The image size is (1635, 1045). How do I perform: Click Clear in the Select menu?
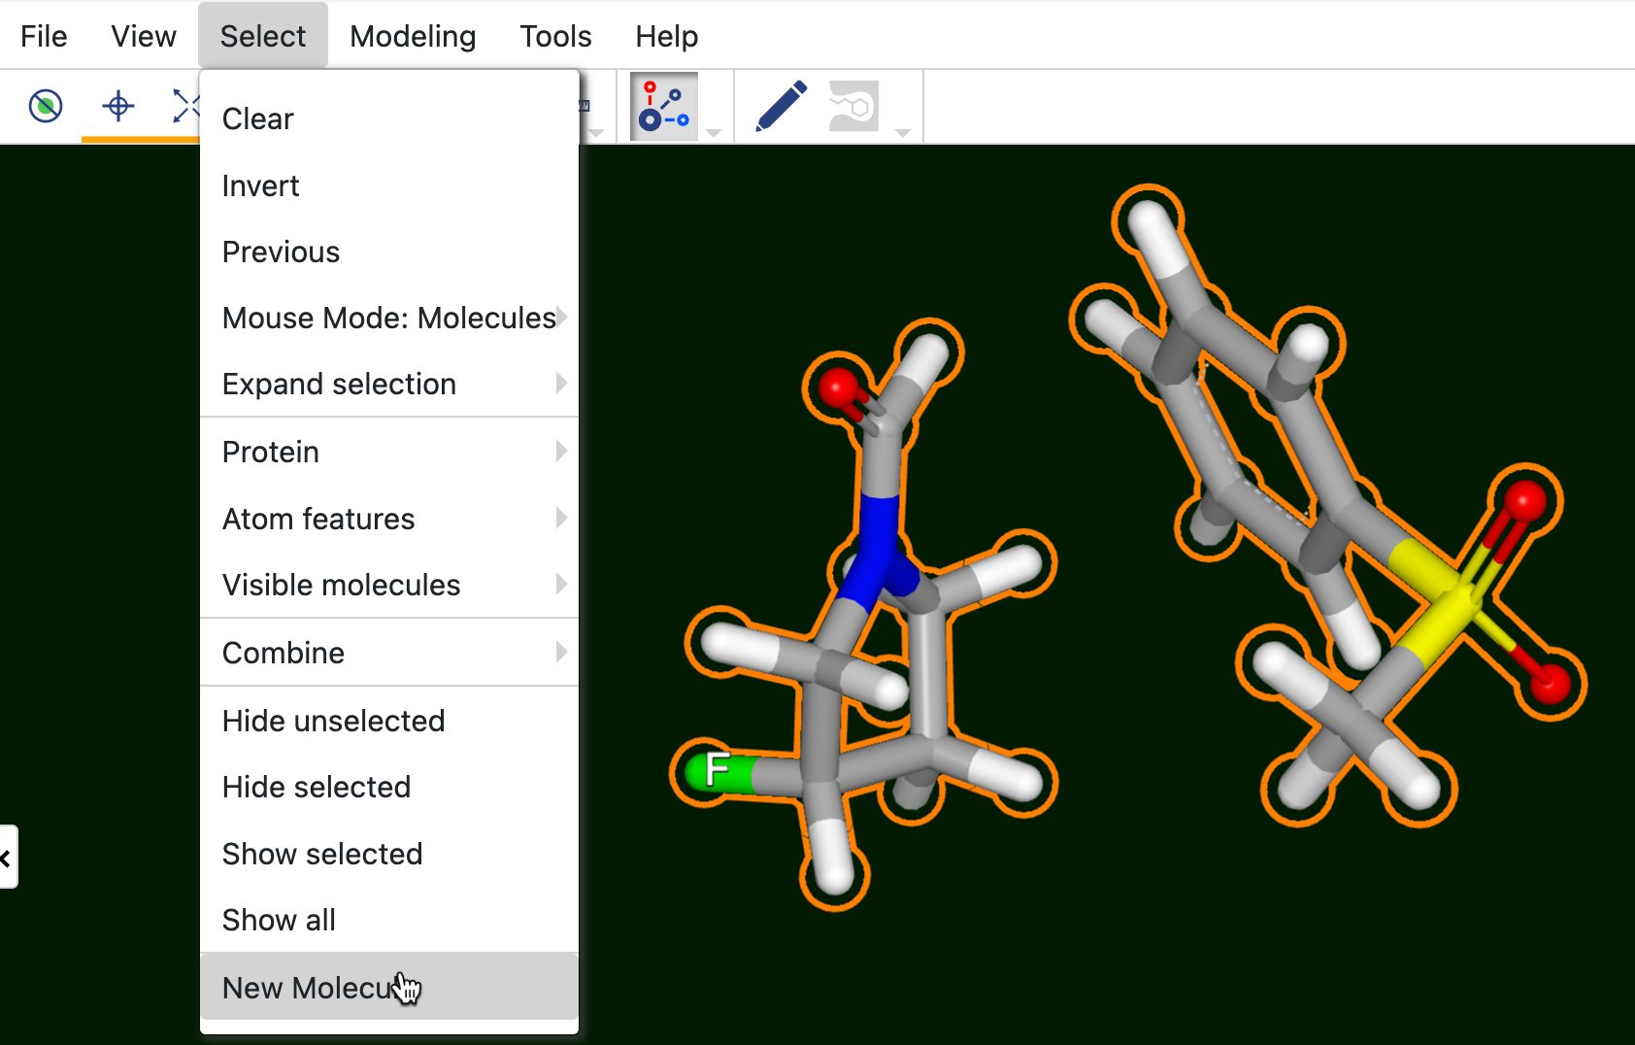(x=257, y=118)
